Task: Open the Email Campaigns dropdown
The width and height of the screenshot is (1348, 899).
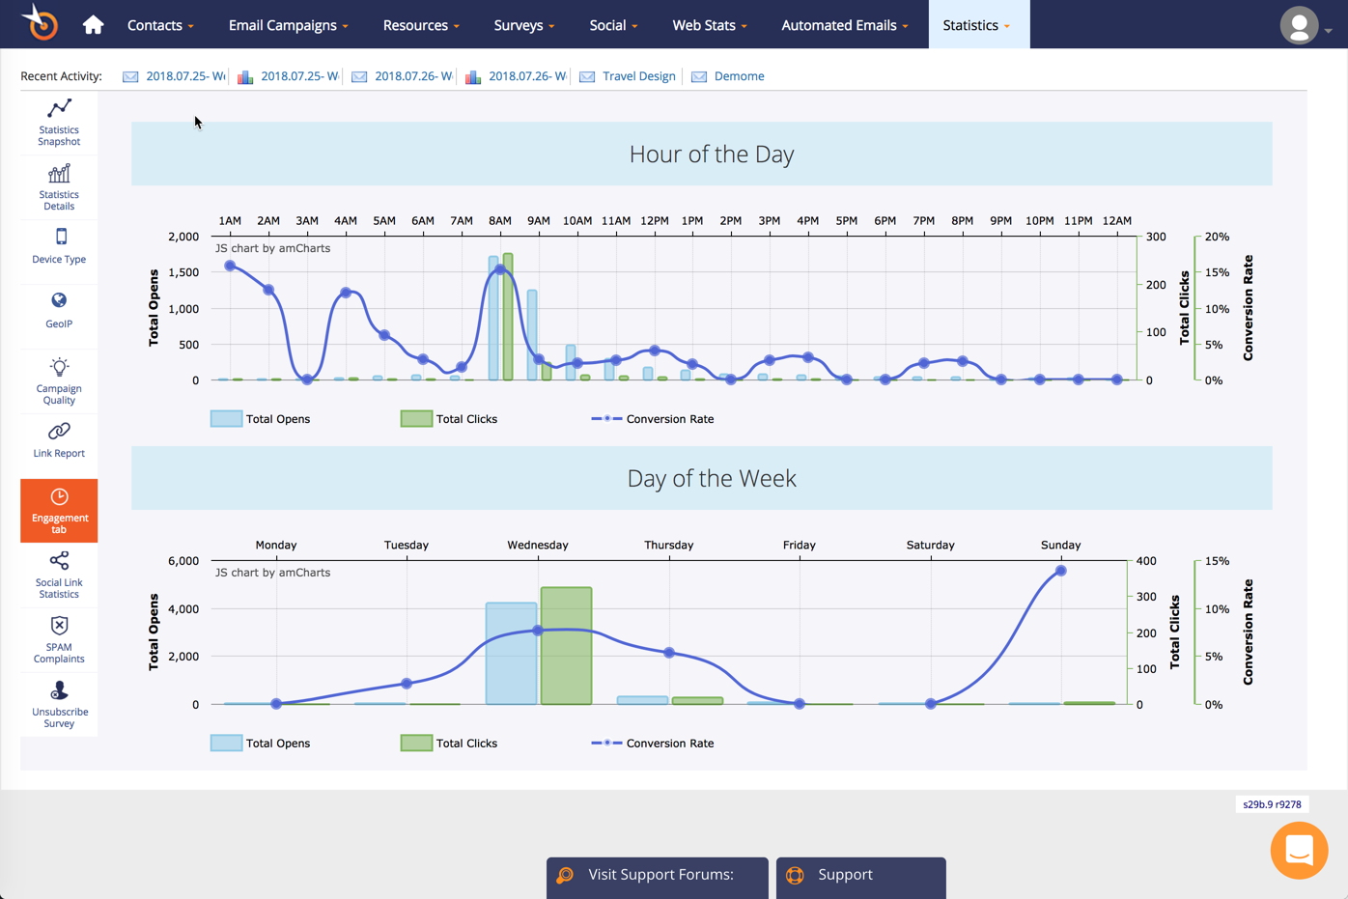Action: click(287, 24)
